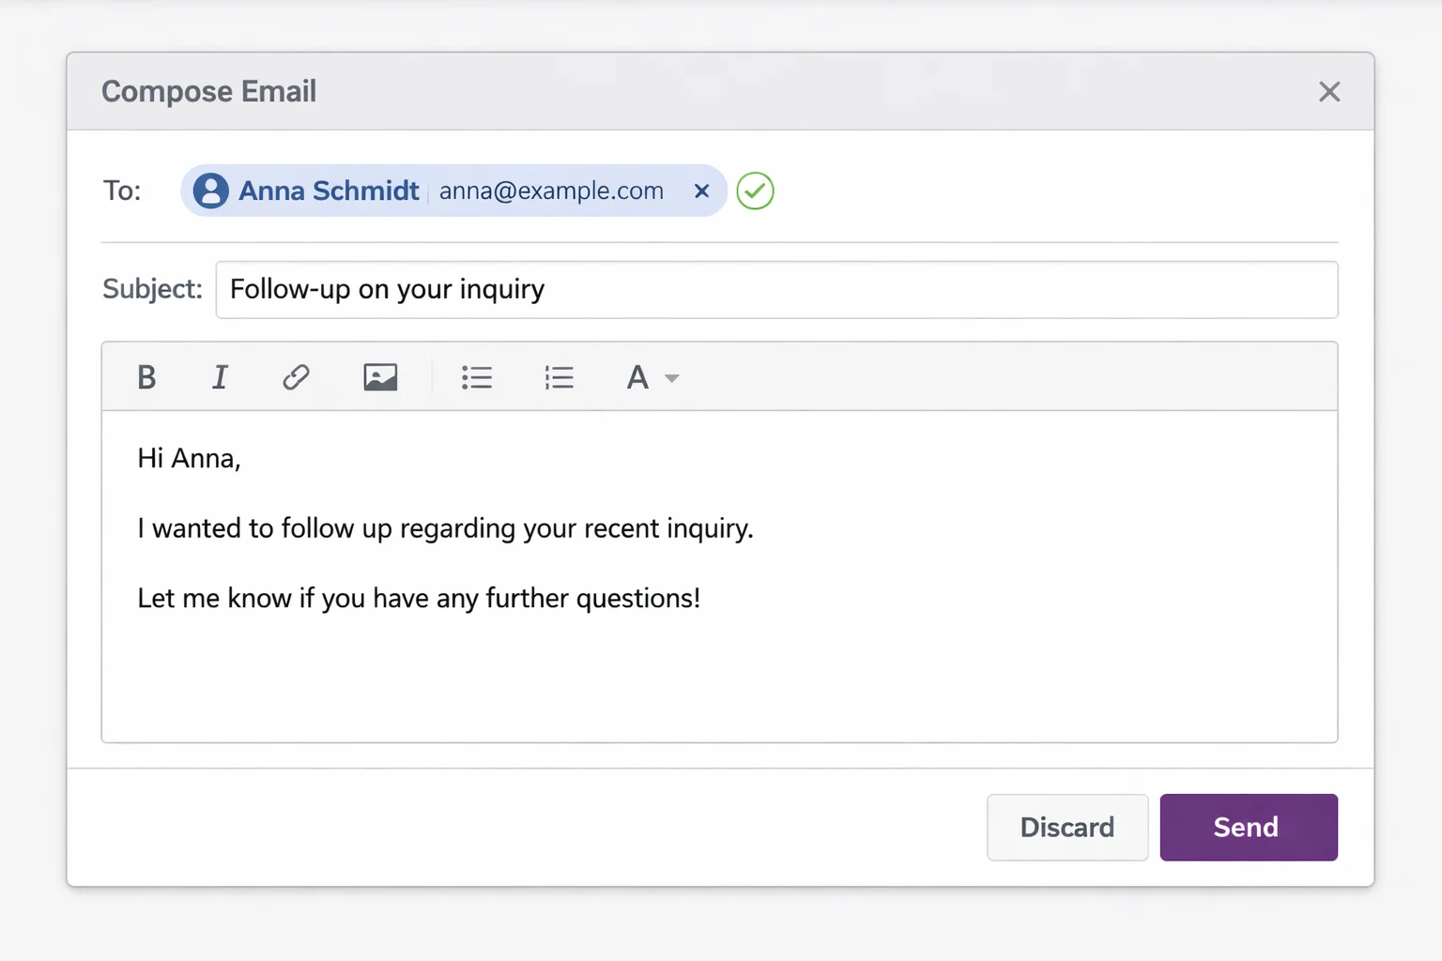
Task: Select the Anna Schmidt recipient chip
Action: tap(329, 191)
